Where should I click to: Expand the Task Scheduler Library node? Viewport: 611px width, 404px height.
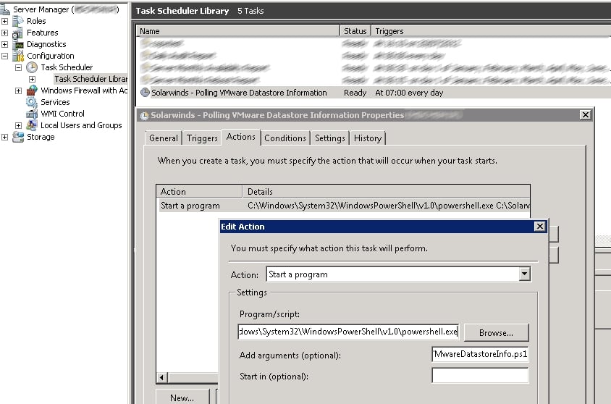coord(33,79)
